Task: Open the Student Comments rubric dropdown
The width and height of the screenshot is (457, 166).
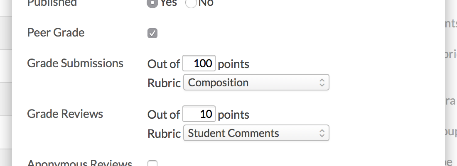Action: (256, 133)
